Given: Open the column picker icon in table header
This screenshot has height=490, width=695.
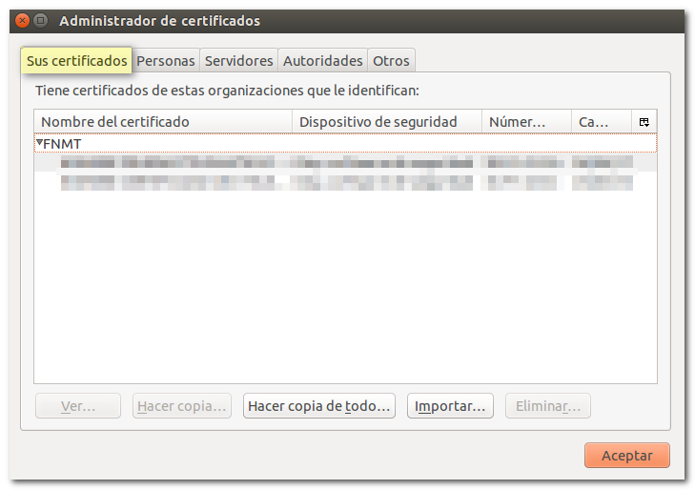Looking at the screenshot, I should (x=644, y=122).
